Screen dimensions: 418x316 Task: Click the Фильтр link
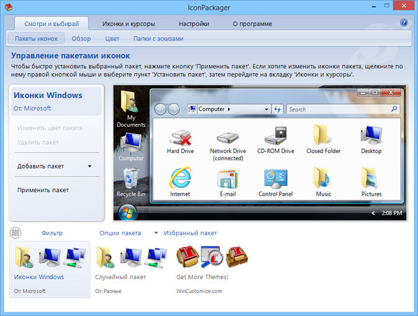[x=52, y=233]
